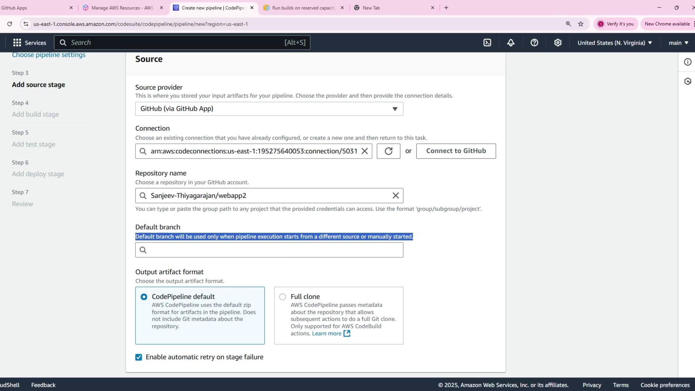The width and height of the screenshot is (695, 391).
Task: View site information icon in address bar
Action: pyautogui.click(x=26, y=24)
